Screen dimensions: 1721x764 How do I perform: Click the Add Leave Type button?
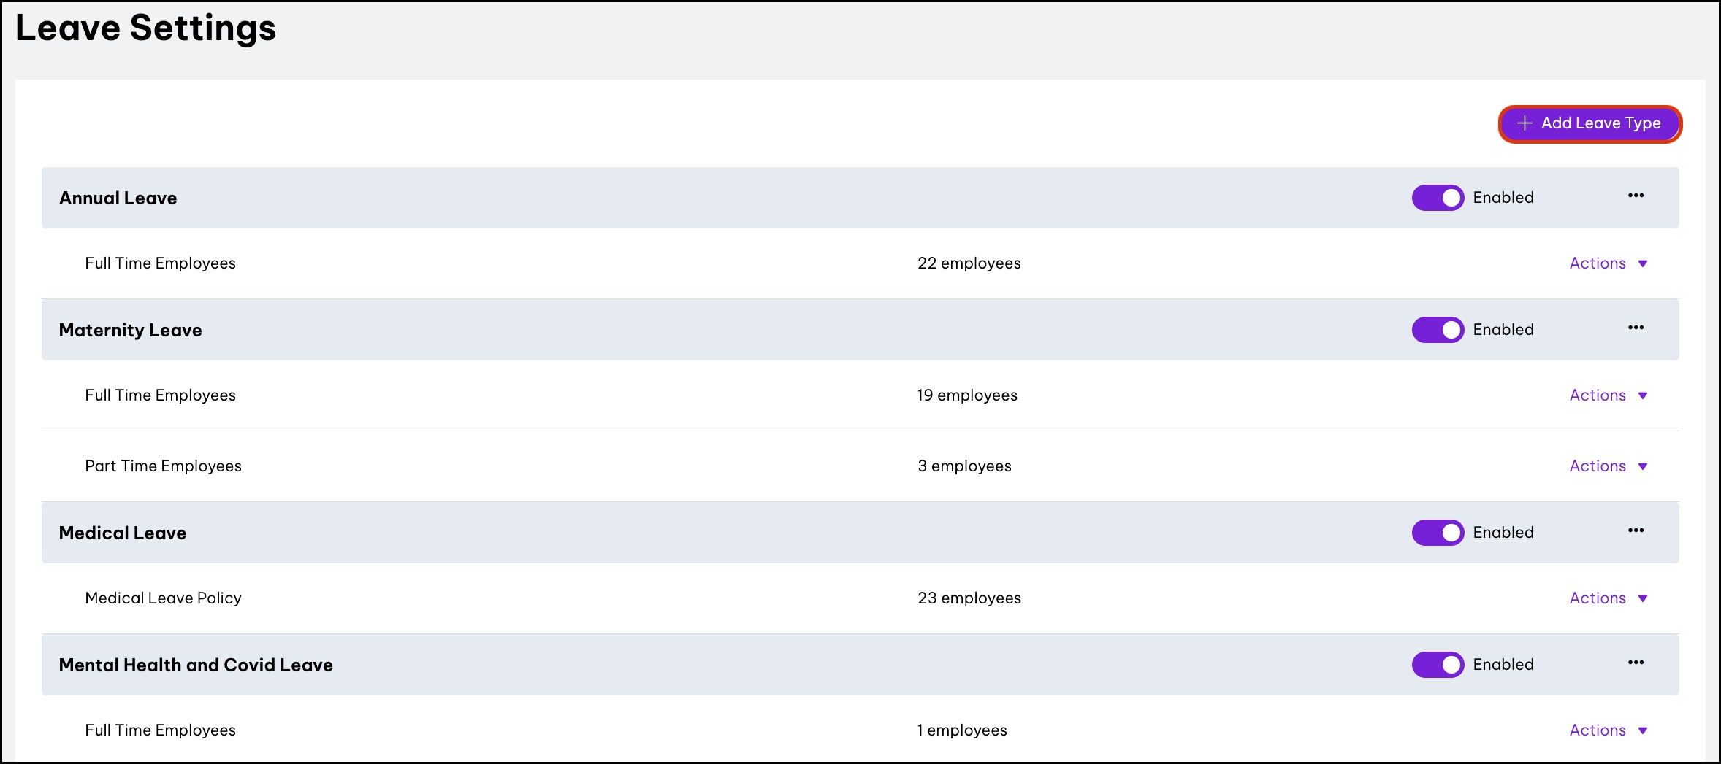(1590, 124)
